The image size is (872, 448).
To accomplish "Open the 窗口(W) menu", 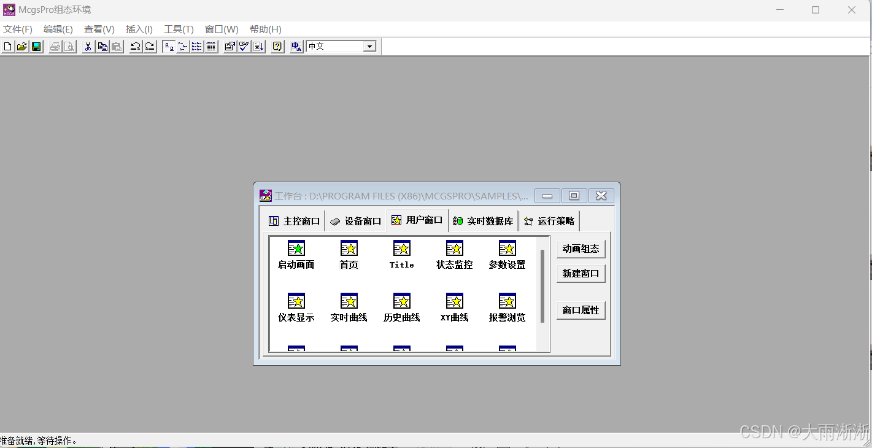I will click(222, 29).
